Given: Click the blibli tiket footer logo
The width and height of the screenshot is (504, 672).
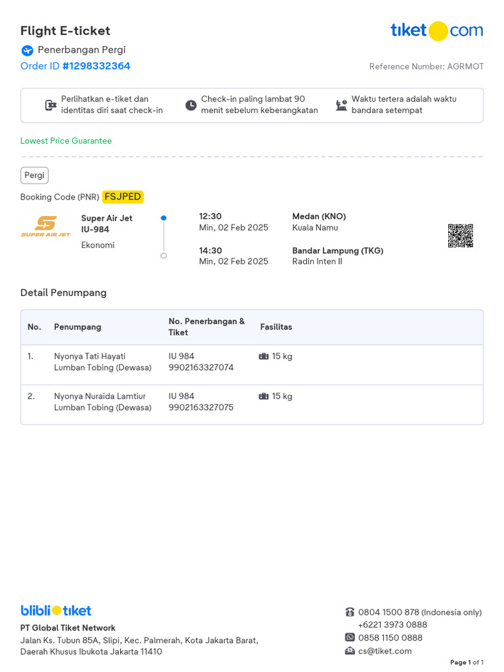Looking at the screenshot, I should tap(56, 610).
